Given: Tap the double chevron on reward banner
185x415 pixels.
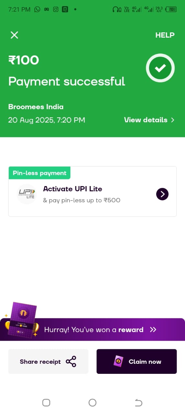Looking at the screenshot, I should pos(153,330).
